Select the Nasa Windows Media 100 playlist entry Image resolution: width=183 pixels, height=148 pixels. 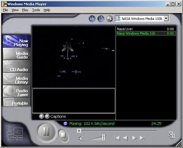[146, 33]
